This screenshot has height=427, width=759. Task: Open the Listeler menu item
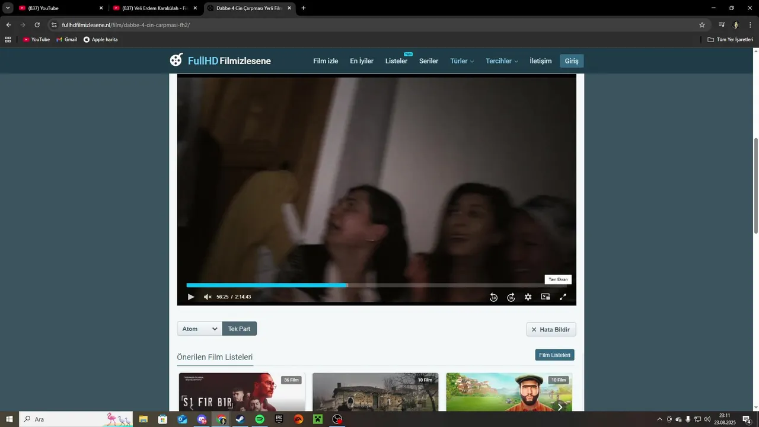396,61
